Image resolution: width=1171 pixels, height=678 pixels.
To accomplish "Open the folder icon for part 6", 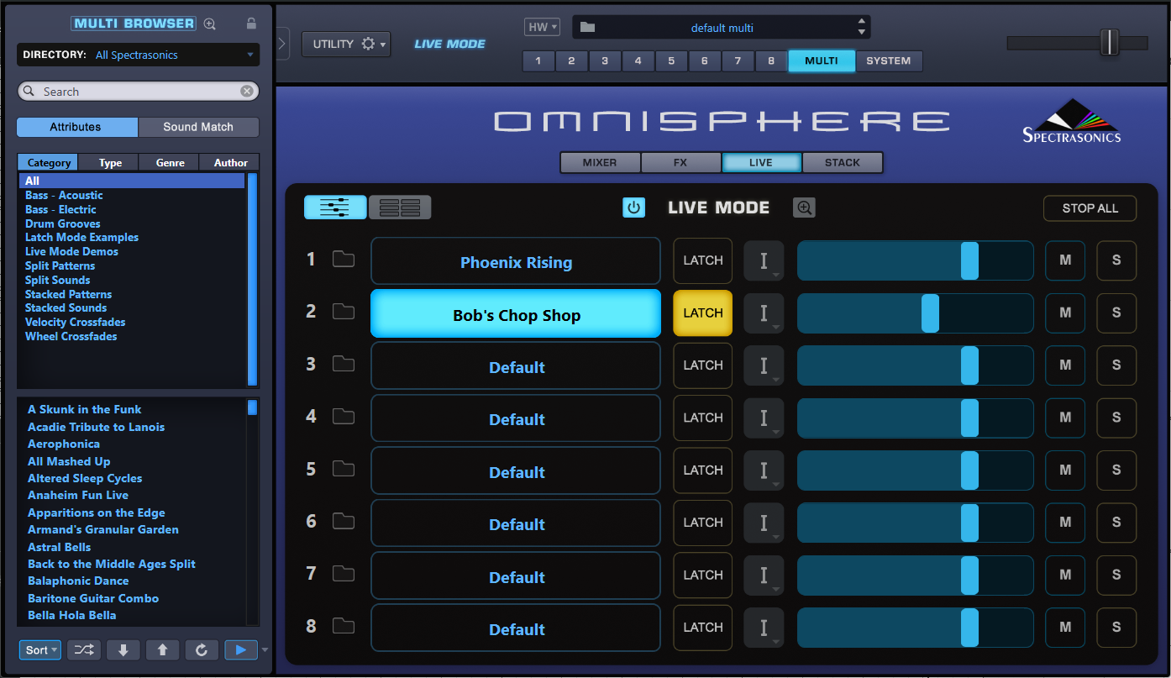I will 344,521.
